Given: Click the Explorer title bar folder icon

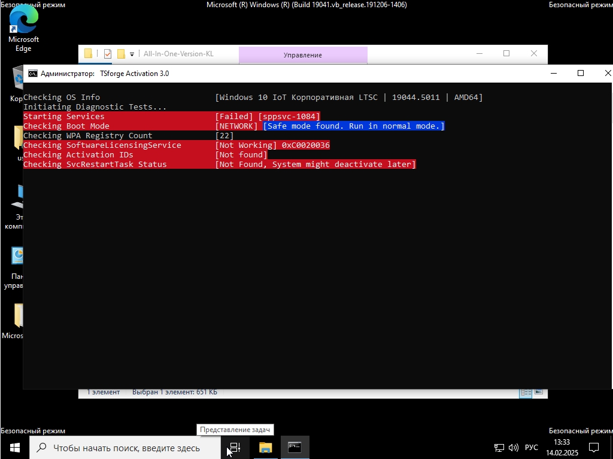Looking at the screenshot, I should click(89, 54).
